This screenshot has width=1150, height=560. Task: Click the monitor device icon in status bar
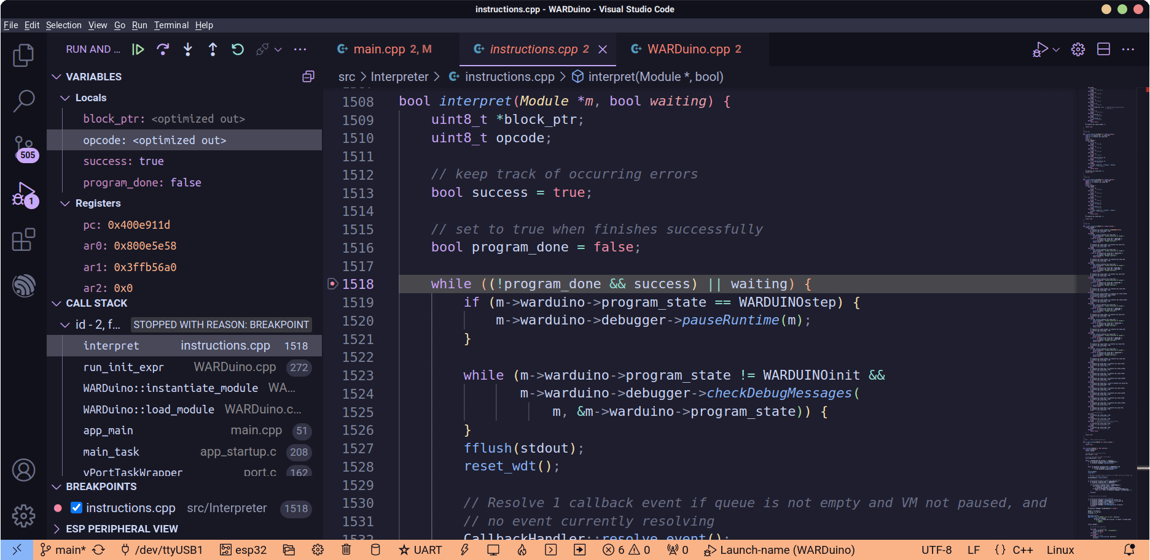coord(493,550)
